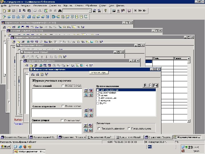
Task: Switch to 'Возврат книг-Новый' window tab
Action: (130, 137)
